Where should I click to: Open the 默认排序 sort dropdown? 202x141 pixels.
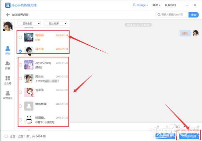[56, 23]
